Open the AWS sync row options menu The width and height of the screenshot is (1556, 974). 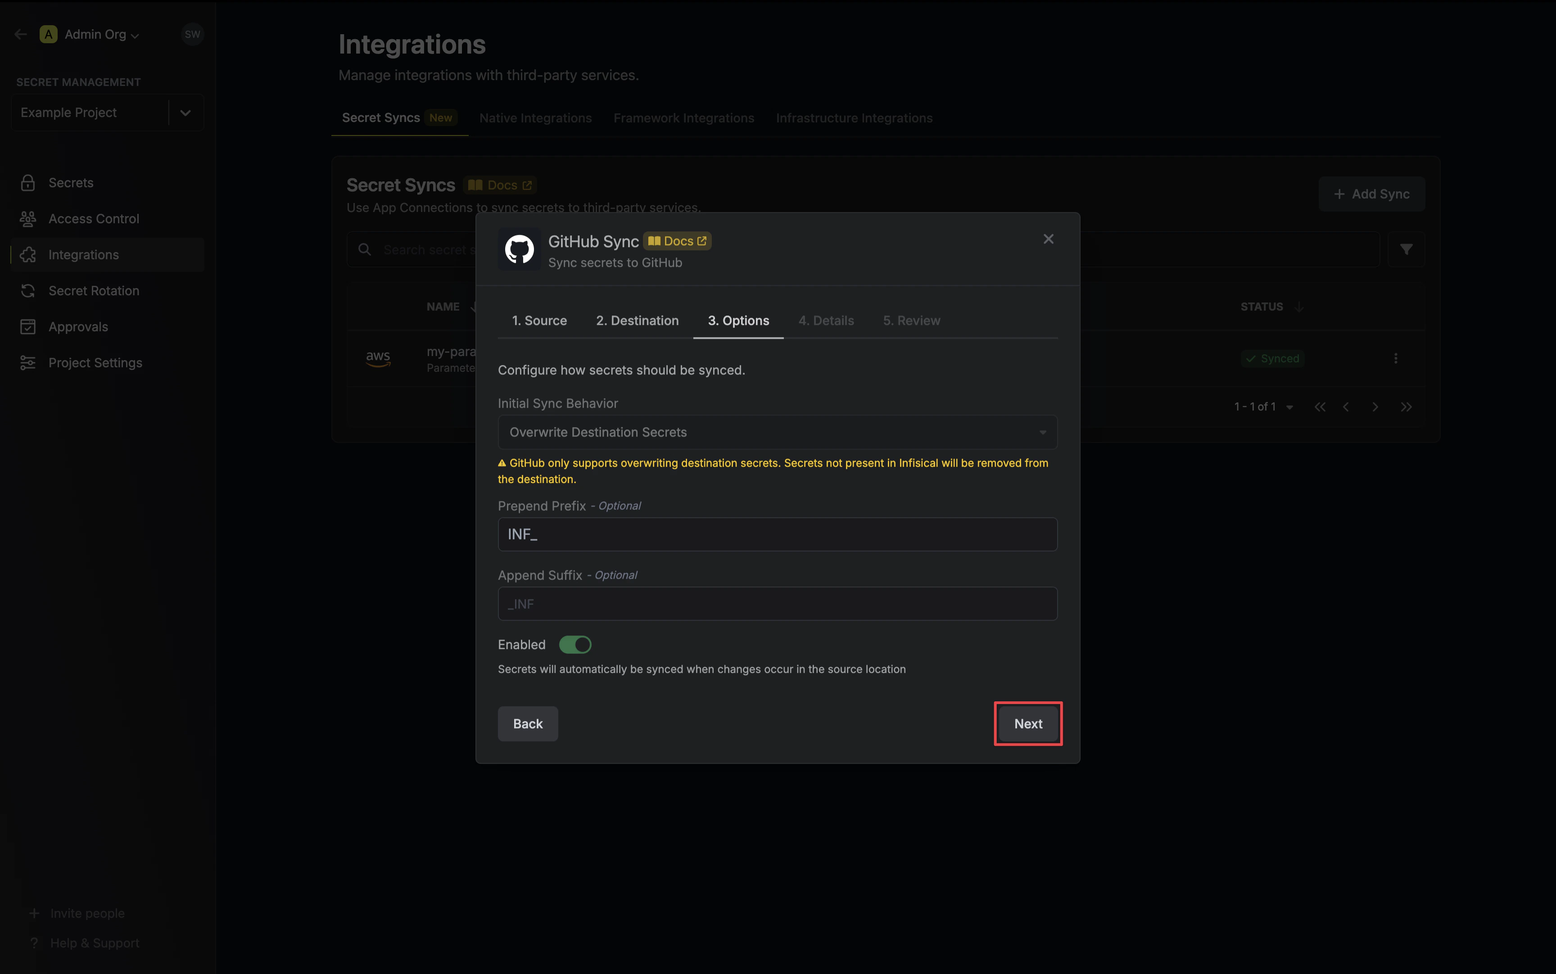(1396, 359)
